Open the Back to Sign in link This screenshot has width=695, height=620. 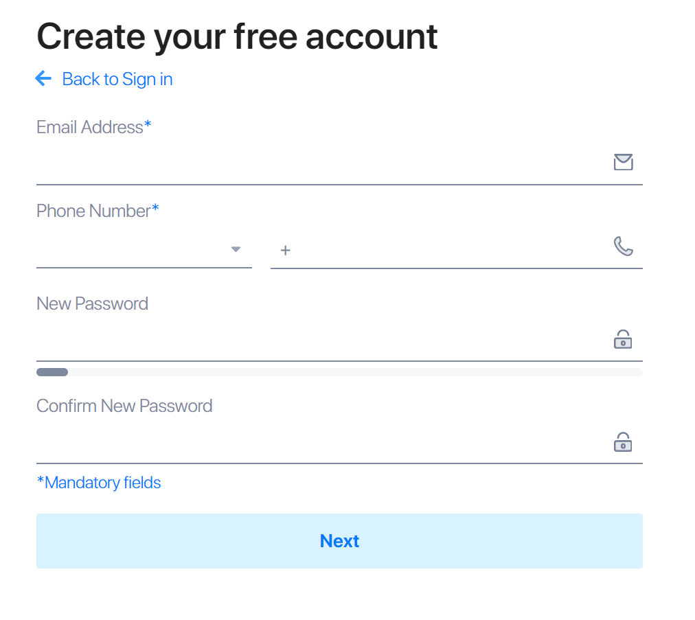117,80
